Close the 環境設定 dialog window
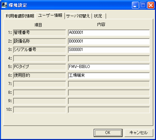Screen dimensions: 156x140 (x=151, y=5)
